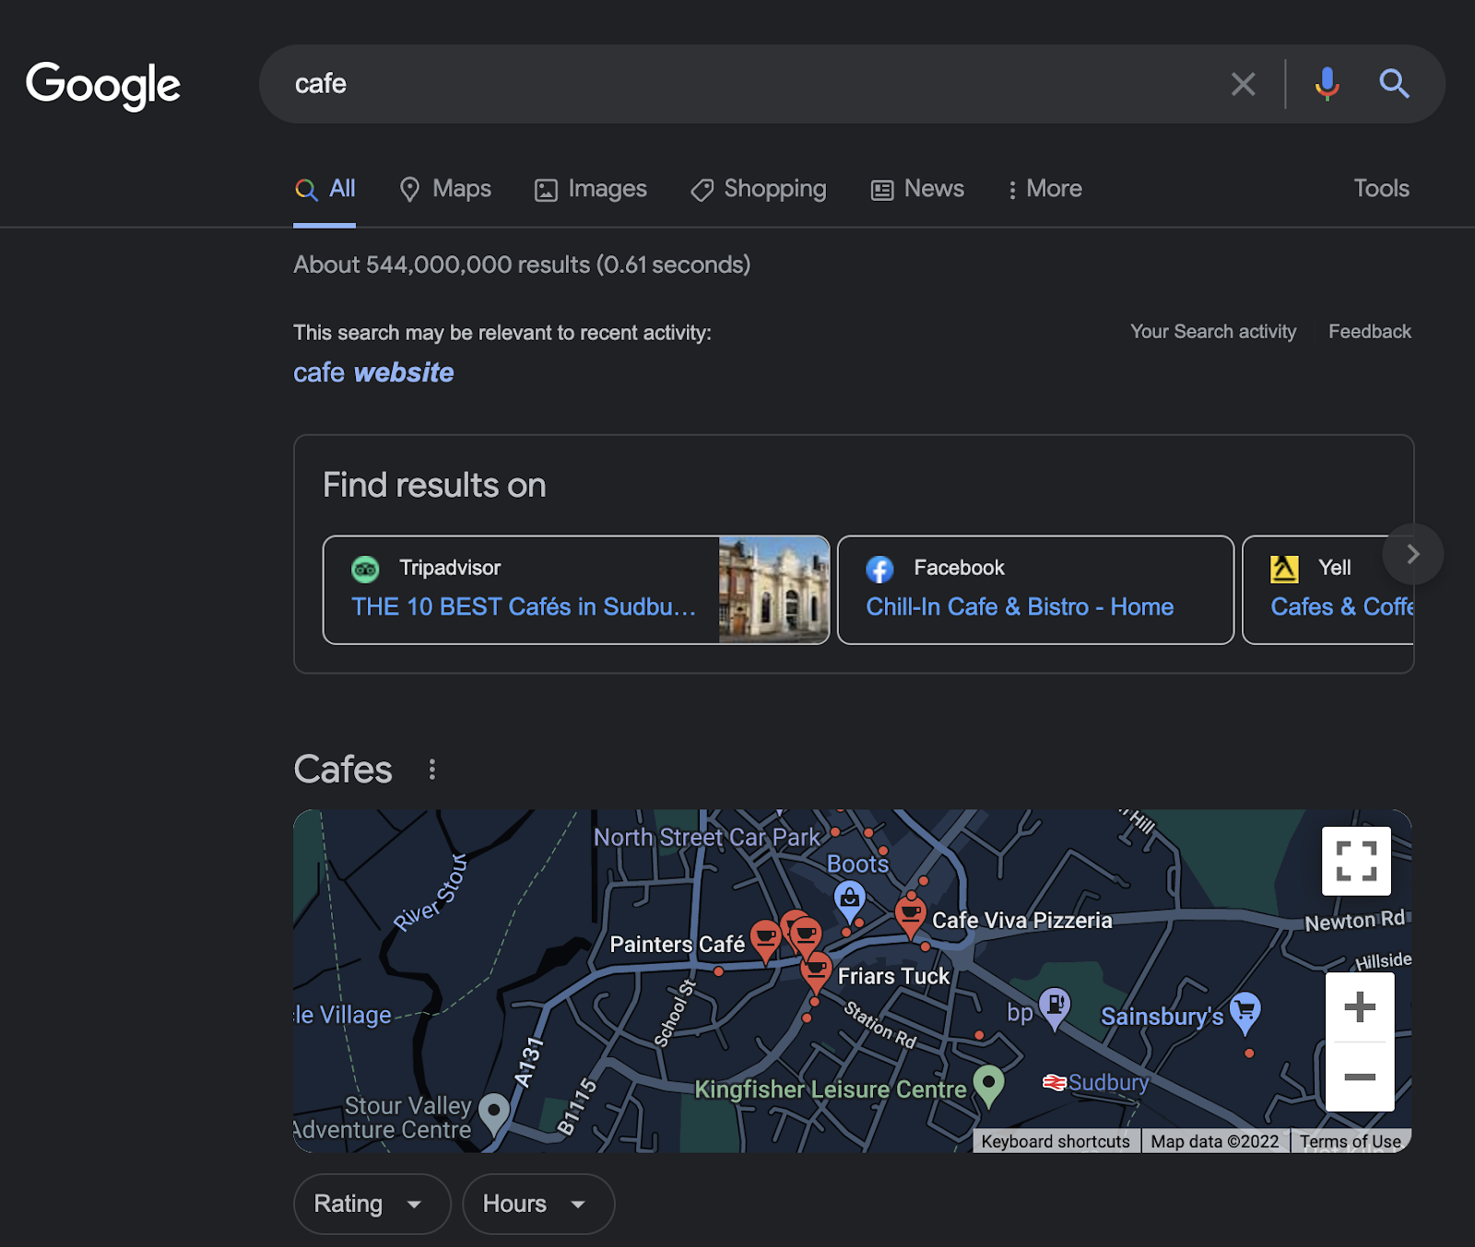Click the bp fuel station pin
Image resolution: width=1475 pixels, height=1247 pixels.
(x=1055, y=1006)
